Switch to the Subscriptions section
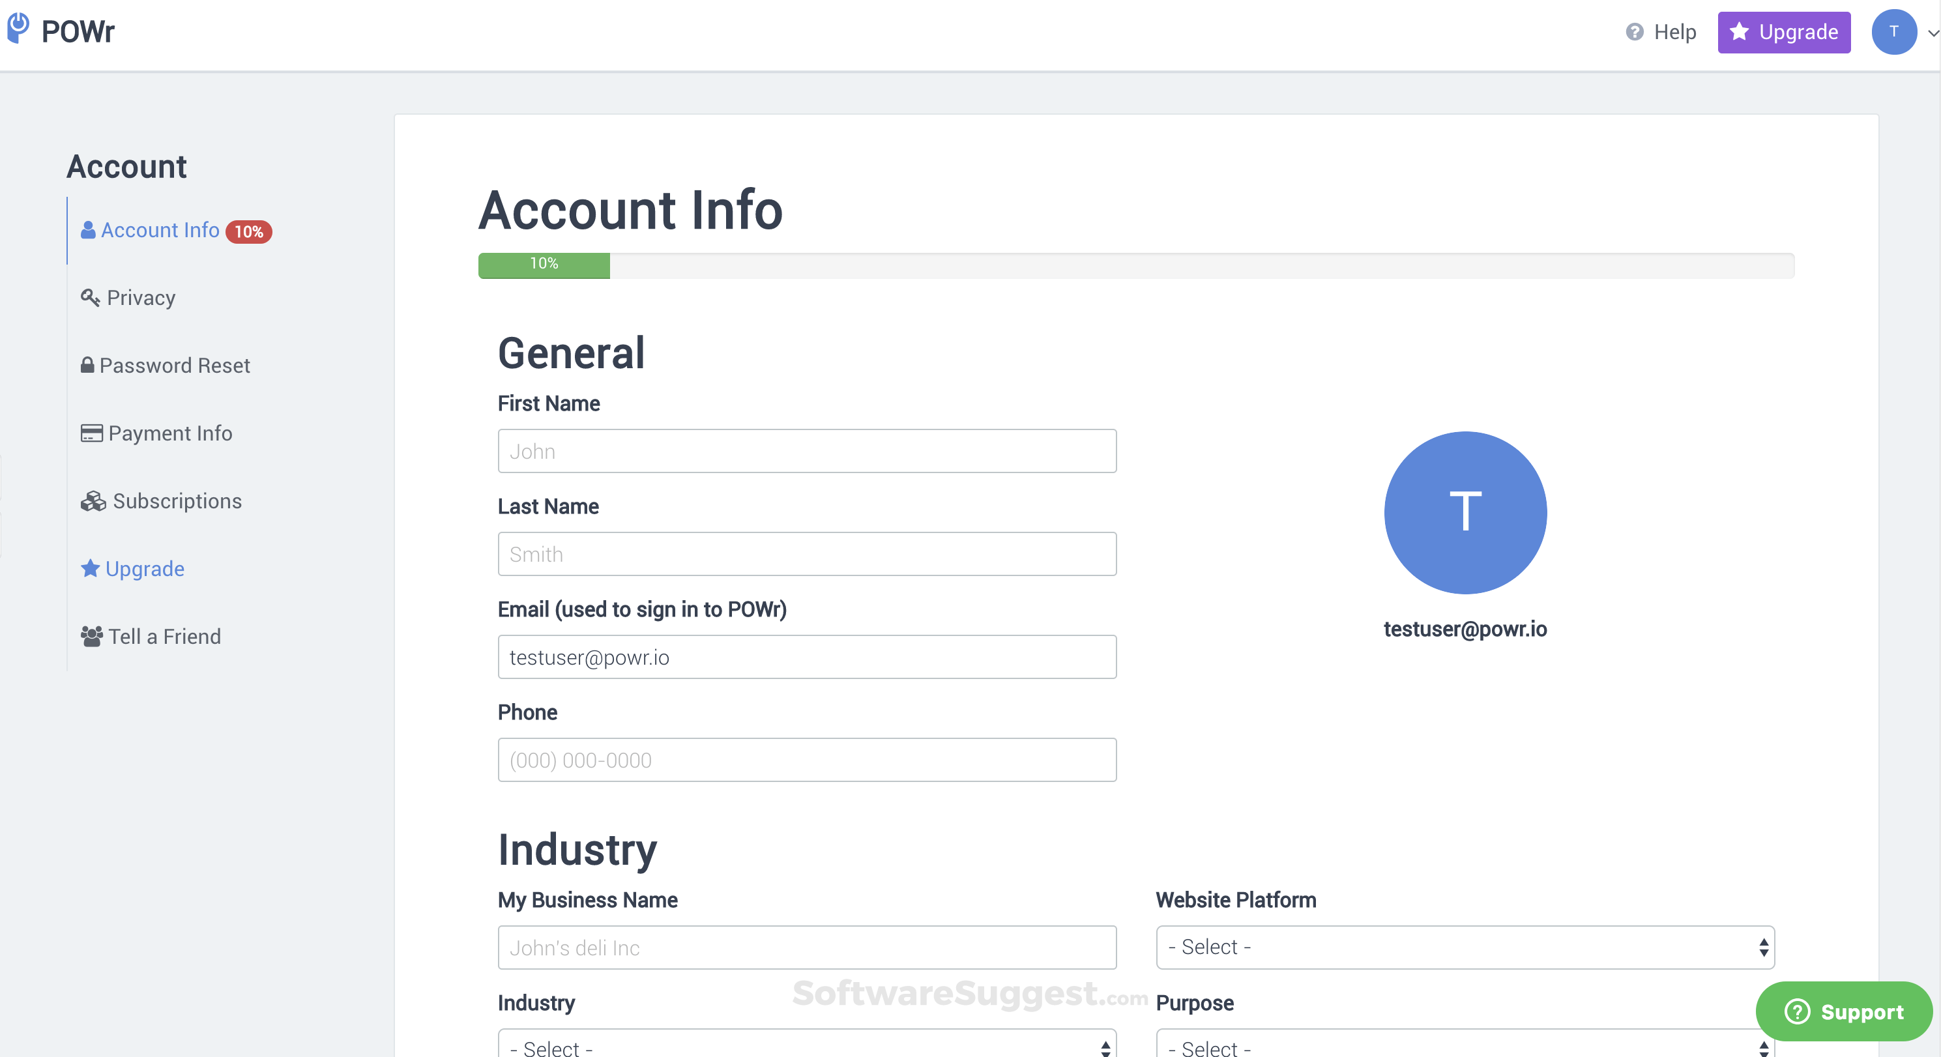Viewport: 1941px width, 1057px height. (177, 500)
